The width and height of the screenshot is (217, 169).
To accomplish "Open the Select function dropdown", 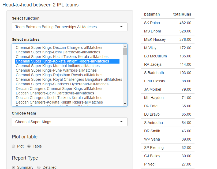I will point(69,27).
